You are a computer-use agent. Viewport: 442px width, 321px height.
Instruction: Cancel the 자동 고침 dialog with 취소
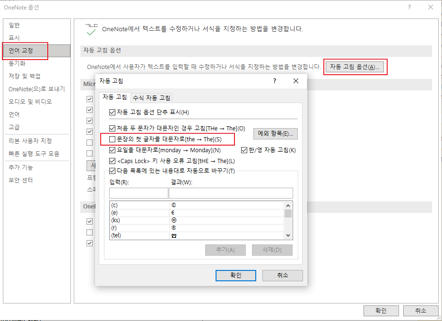282,275
